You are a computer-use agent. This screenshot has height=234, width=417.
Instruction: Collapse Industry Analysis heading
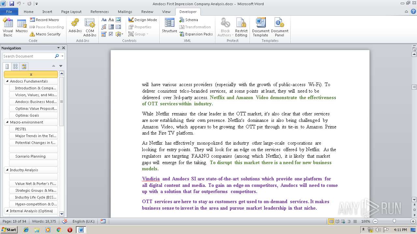pyautogui.click(x=7, y=170)
